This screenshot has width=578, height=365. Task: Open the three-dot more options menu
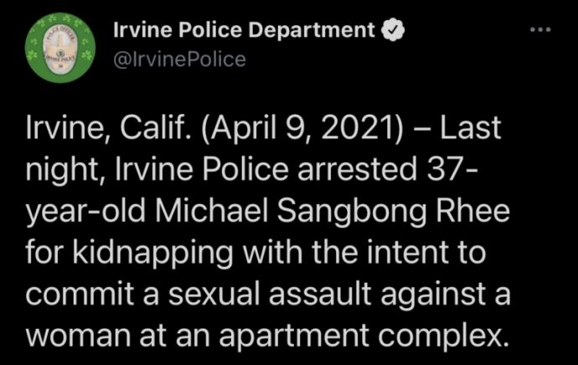[540, 30]
